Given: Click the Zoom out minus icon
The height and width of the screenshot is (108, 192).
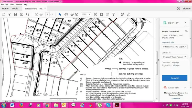Looking at the screenshot, I should 72,14.
